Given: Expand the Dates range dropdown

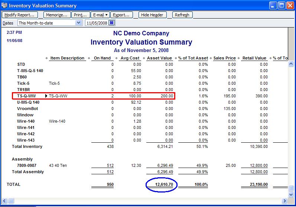Looking at the screenshot, I should pos(78,23).
